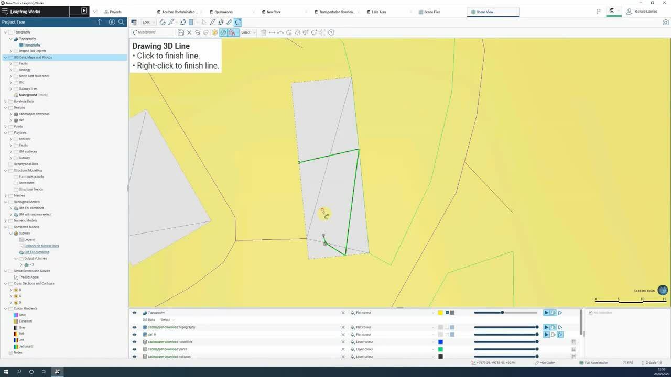Viewport: 671px width, 377px height.
Task: Open the Look dropdown
Action: 148,22
